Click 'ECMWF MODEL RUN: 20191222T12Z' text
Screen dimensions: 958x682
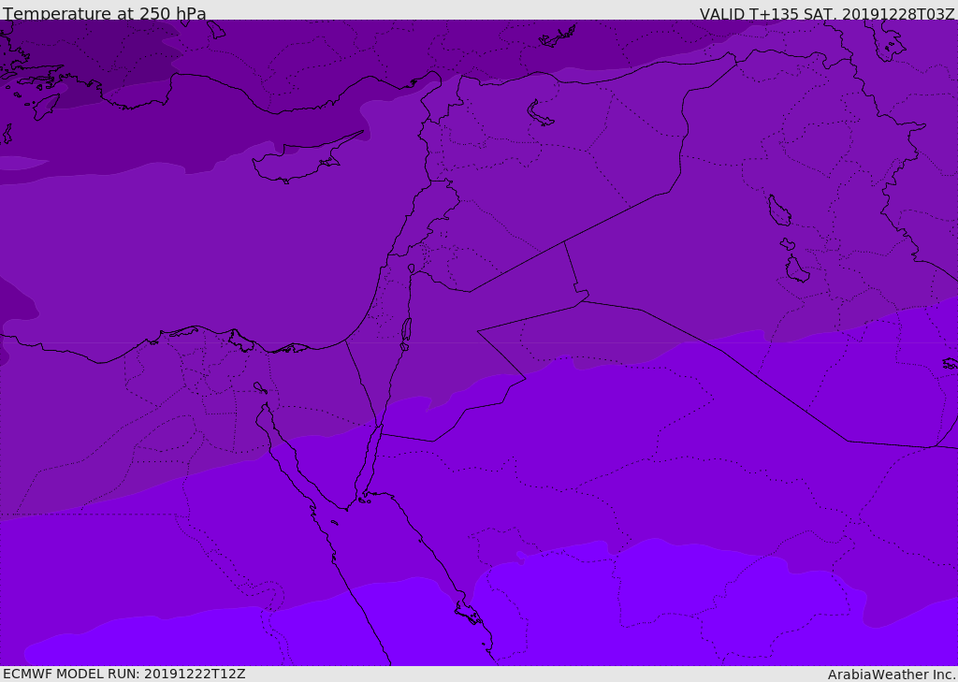[x=124, y=674]
